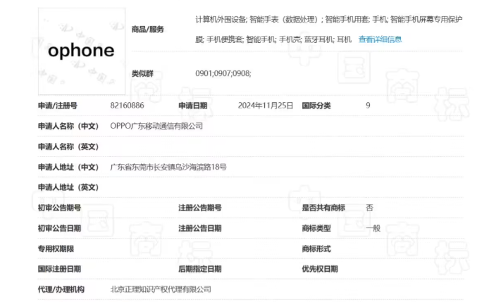
Task: Click agency name 北京正理知识产权代理有限公司
Action: click(161, 289)
